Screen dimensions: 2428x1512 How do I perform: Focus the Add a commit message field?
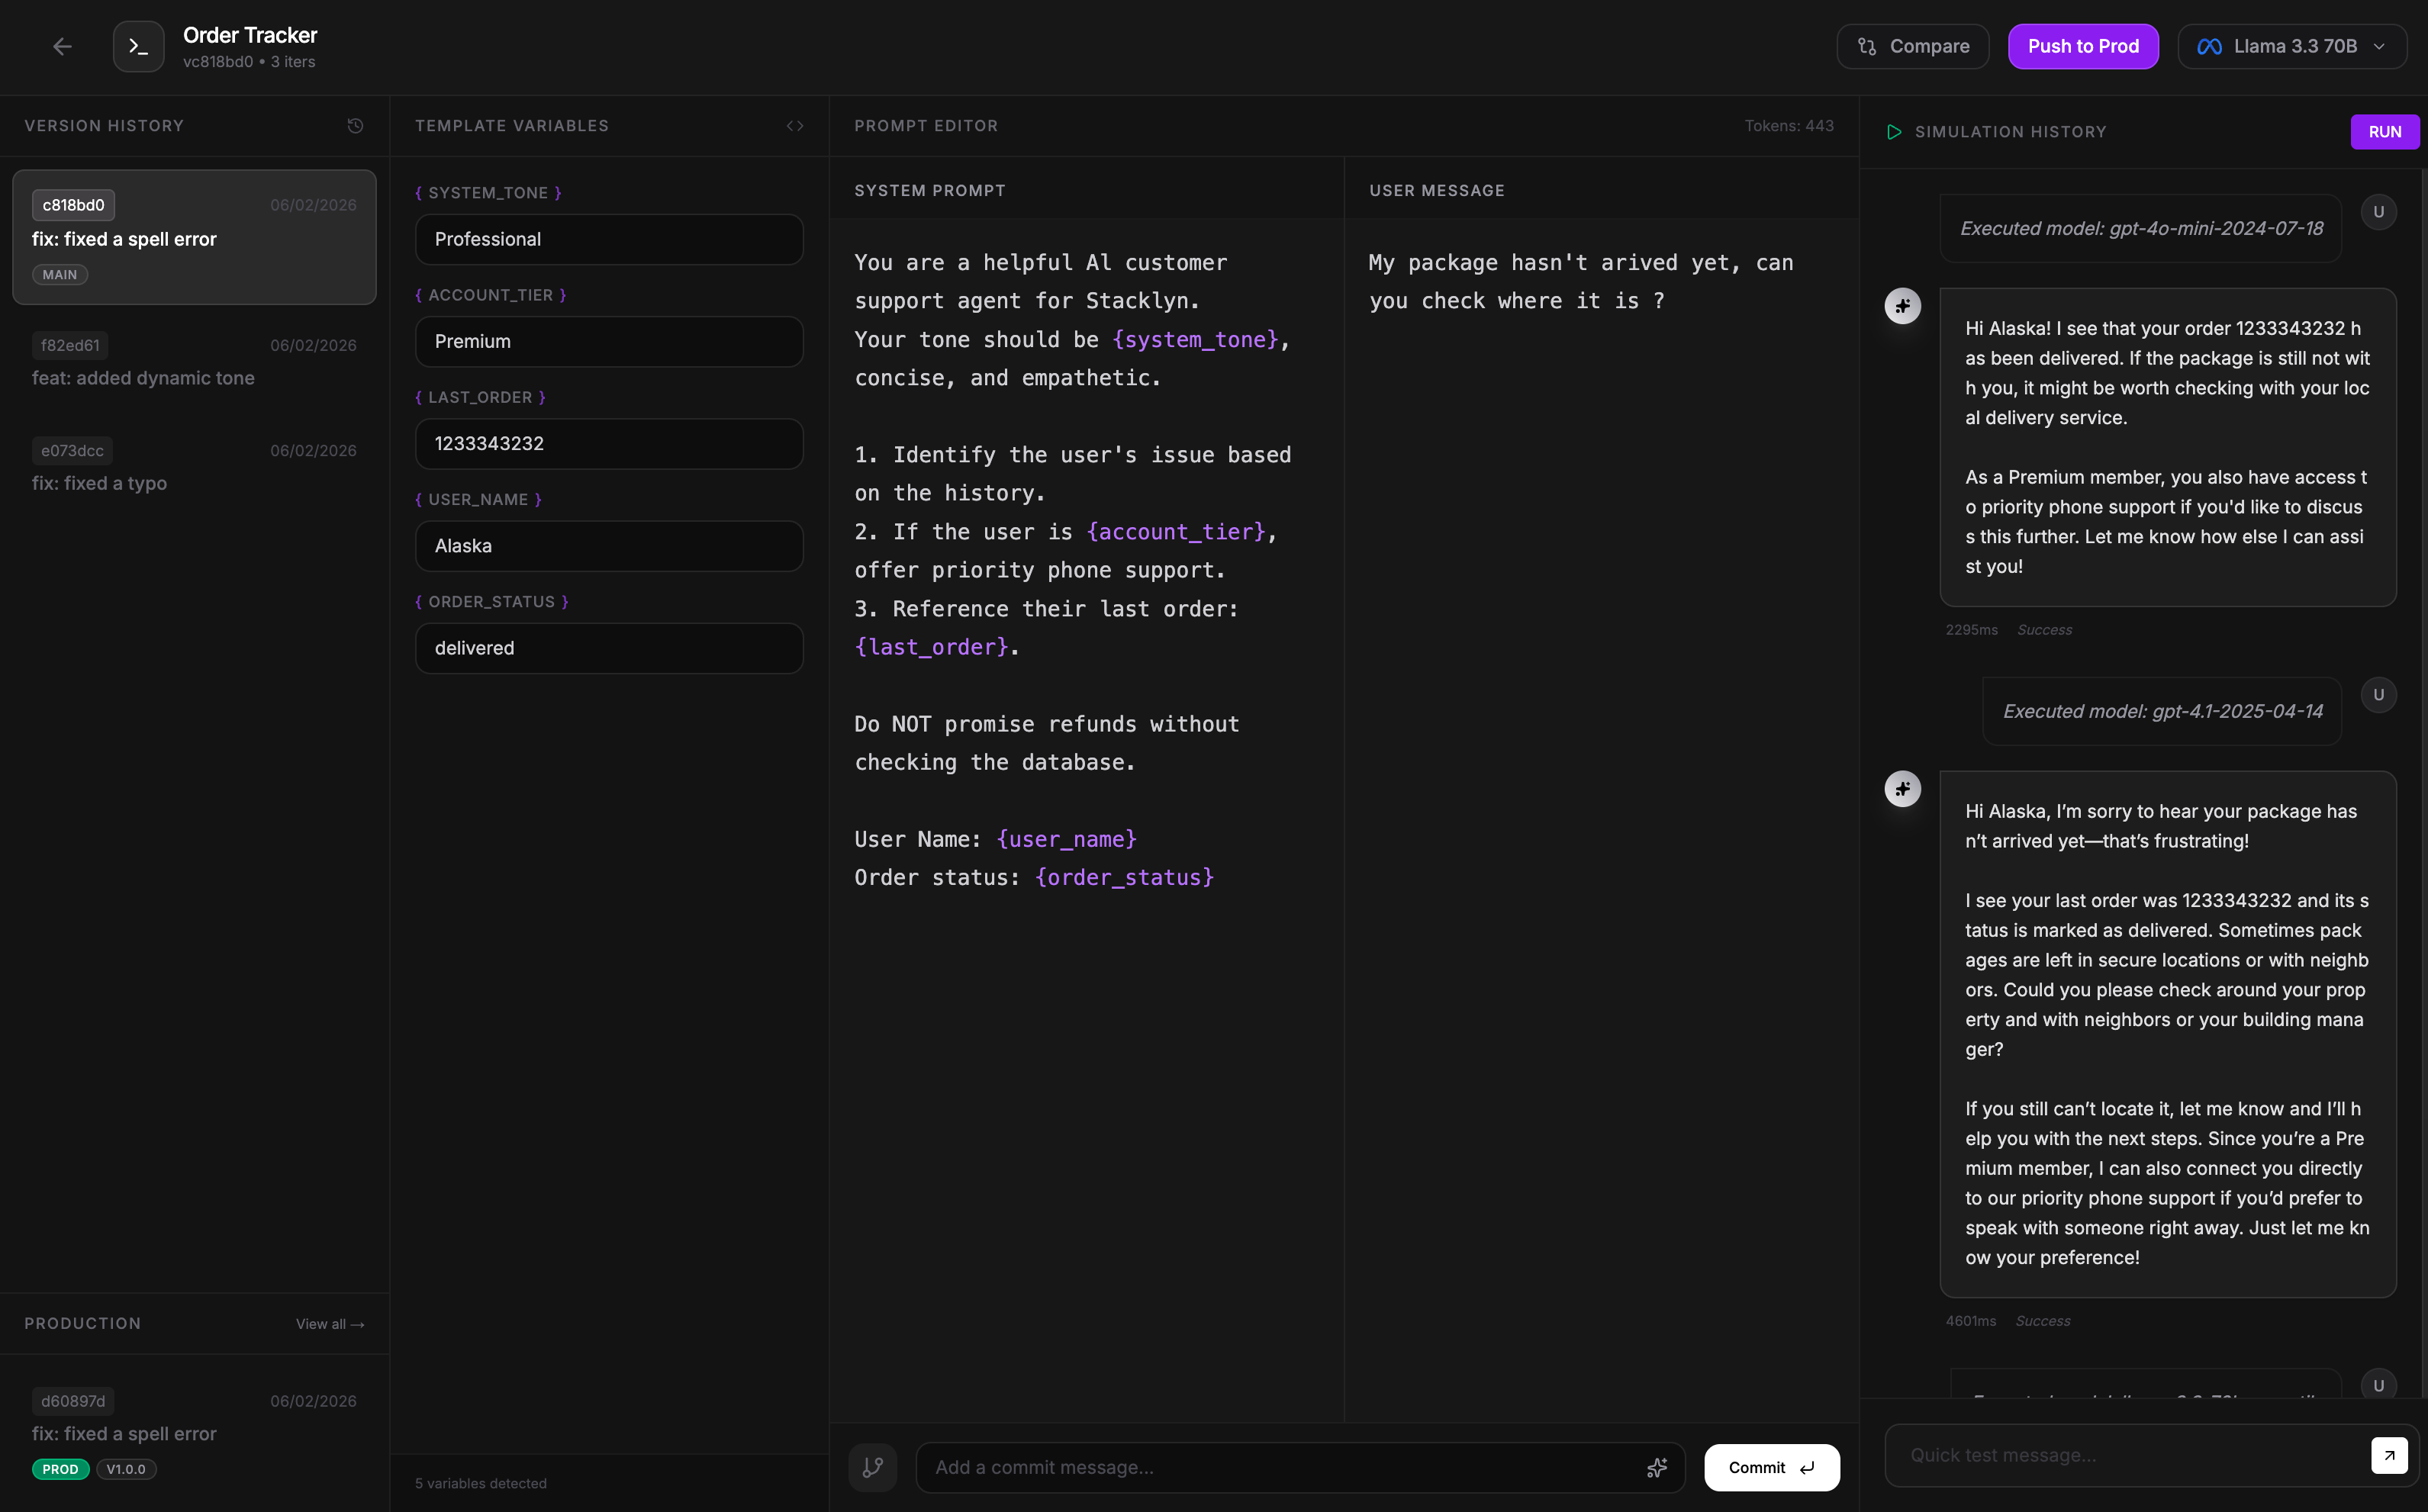1280,1467
